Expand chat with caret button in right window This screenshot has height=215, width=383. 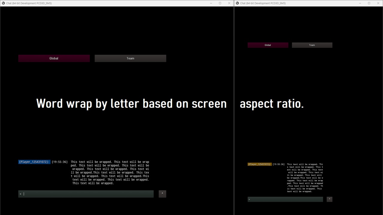[329, 199]
